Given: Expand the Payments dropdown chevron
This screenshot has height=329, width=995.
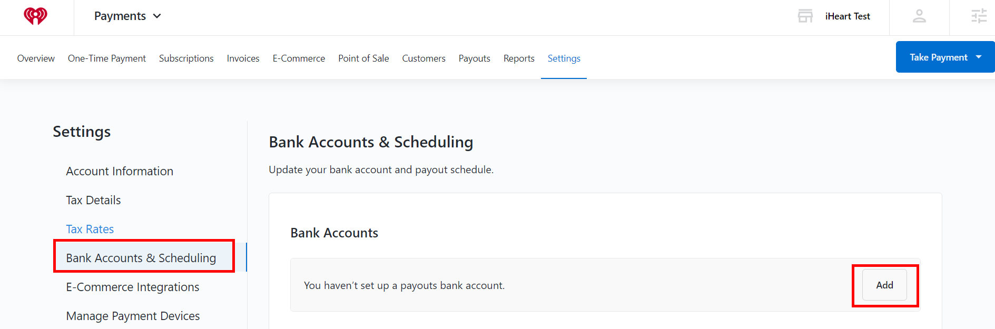Looking at the screenshot, I should [157, 16].
